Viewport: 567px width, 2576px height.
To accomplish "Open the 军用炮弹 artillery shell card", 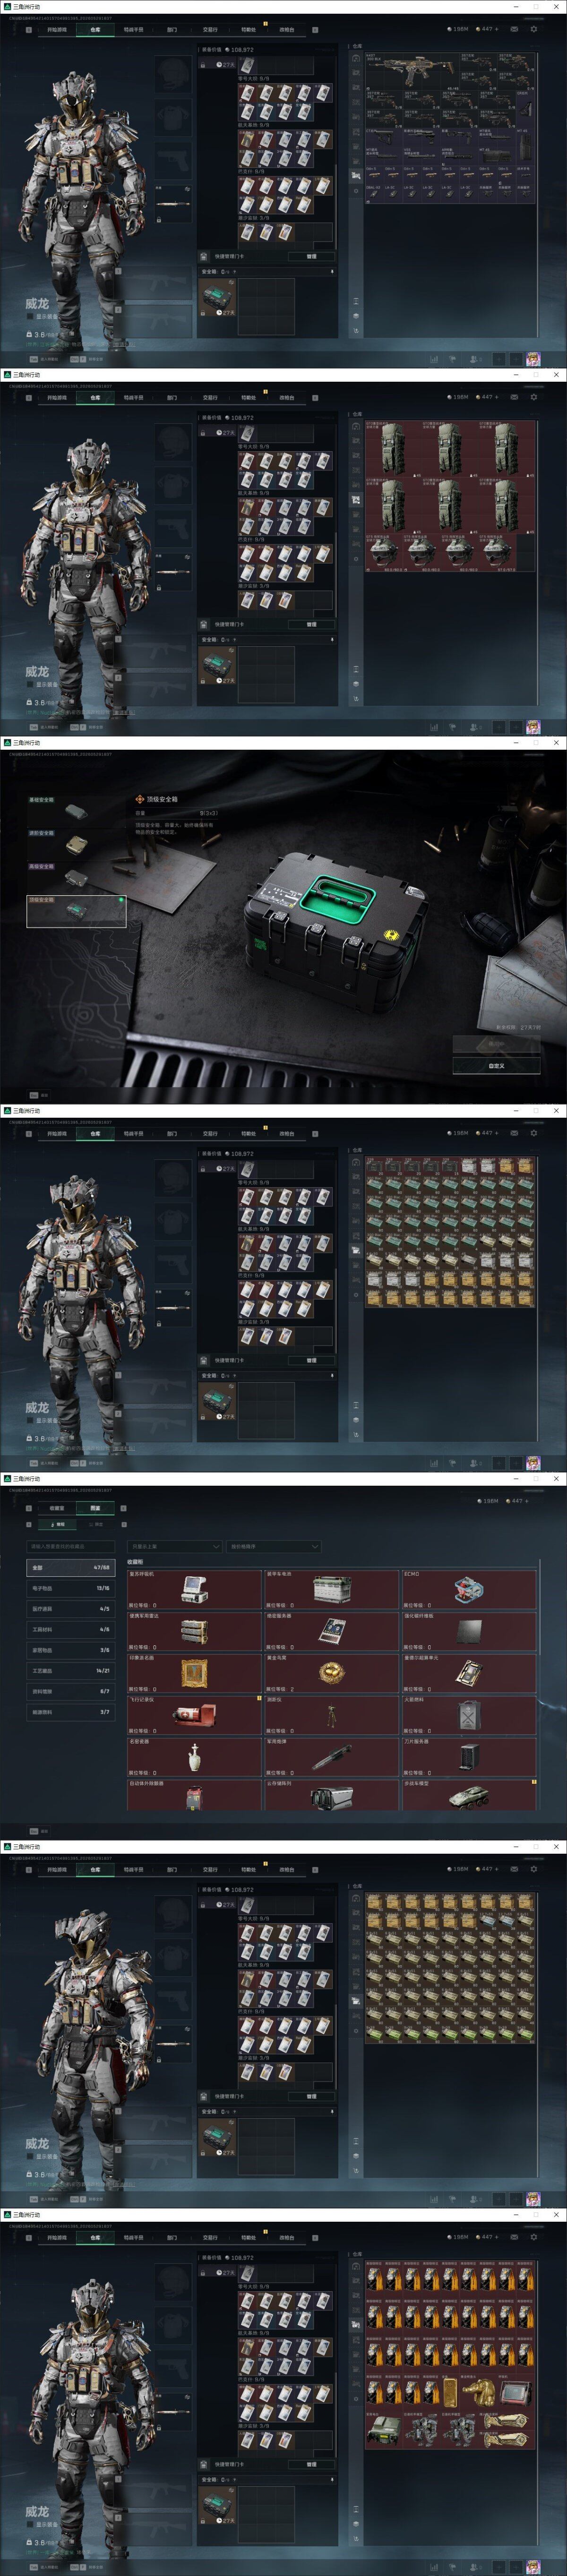I will click(x=332, y=1757).
